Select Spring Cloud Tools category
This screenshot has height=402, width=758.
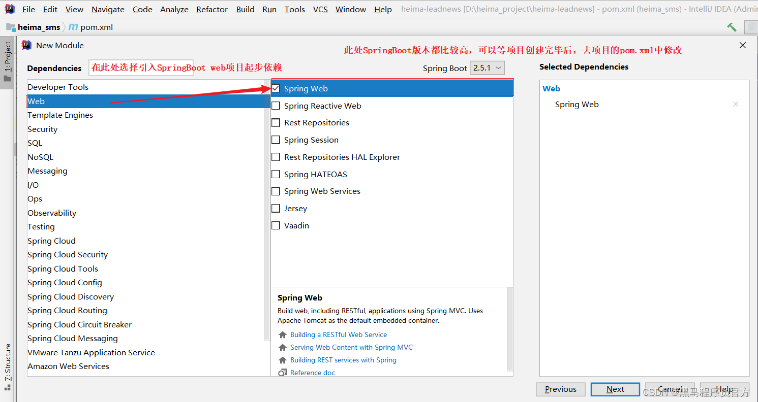point(145,269)
